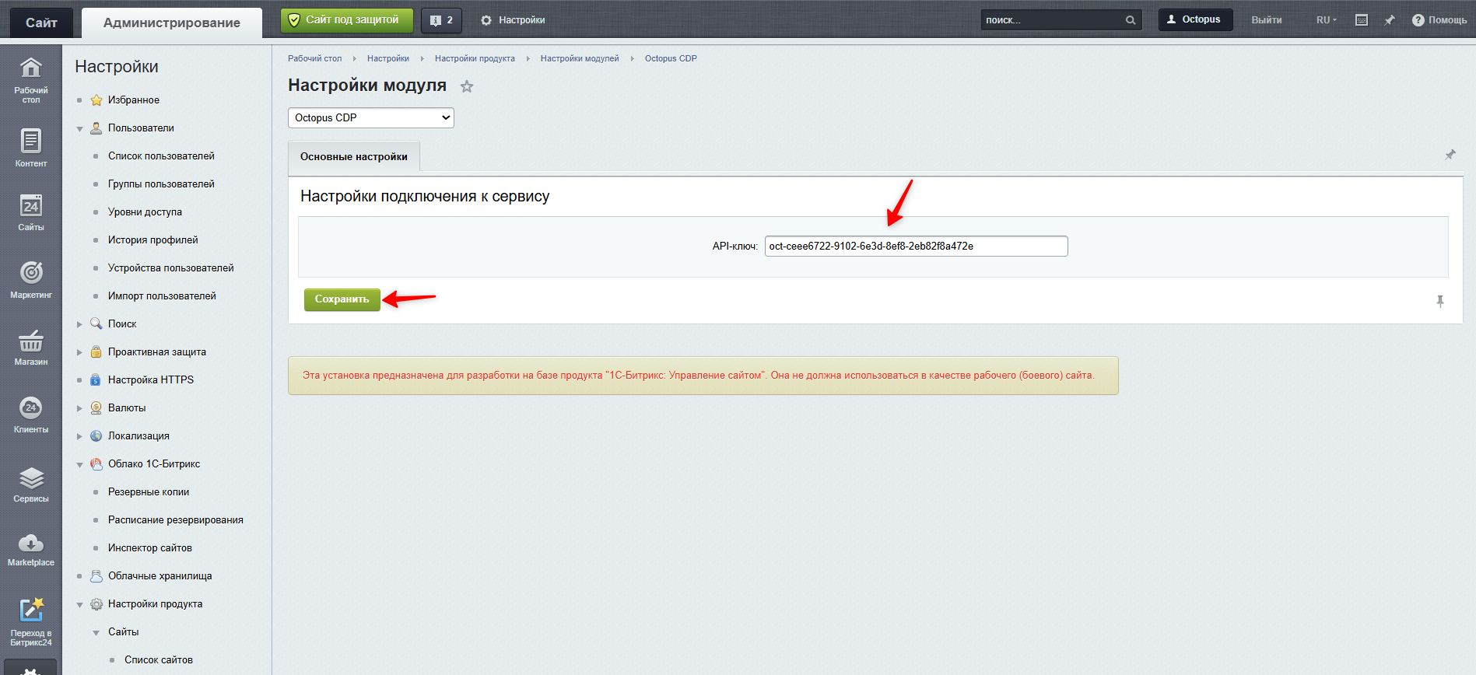Viewport: 1476px width, 675px height.
Task: Click the Выйти logout link
Action: click(x=1267, y=20)
